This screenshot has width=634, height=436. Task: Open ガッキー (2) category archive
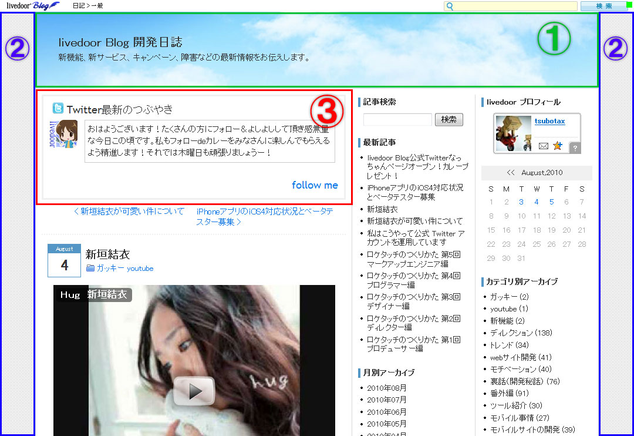(509, 297)
